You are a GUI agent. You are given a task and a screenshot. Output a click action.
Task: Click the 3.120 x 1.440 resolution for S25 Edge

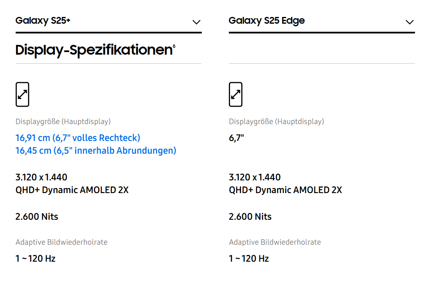click(255, 177)
